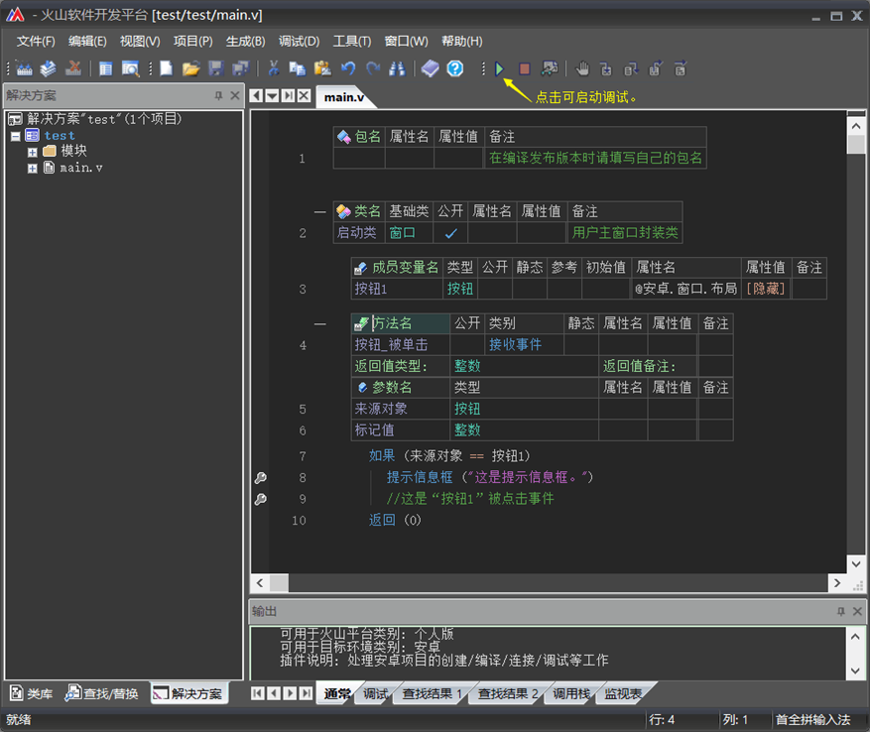Viewport: 870px width, 732px height.
Task: Open the binoculars find icon
Action: [x=397, y=68]
